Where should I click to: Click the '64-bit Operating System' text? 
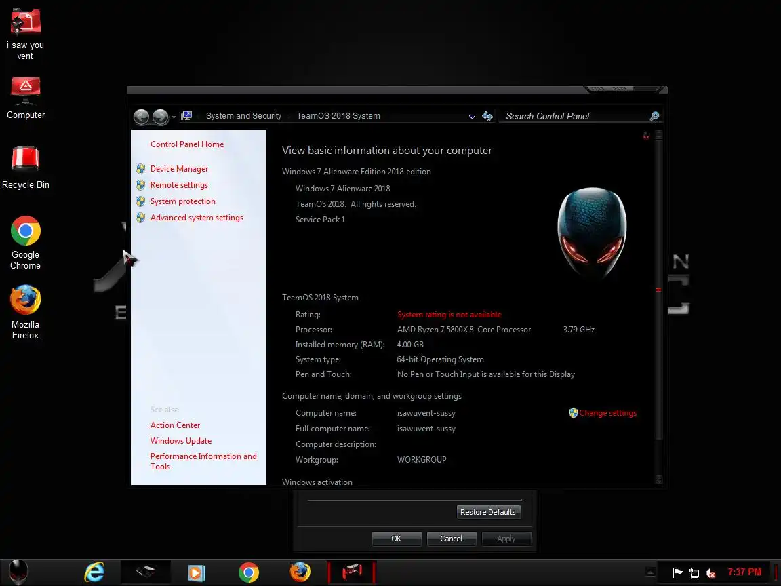[x=440, y=359]
